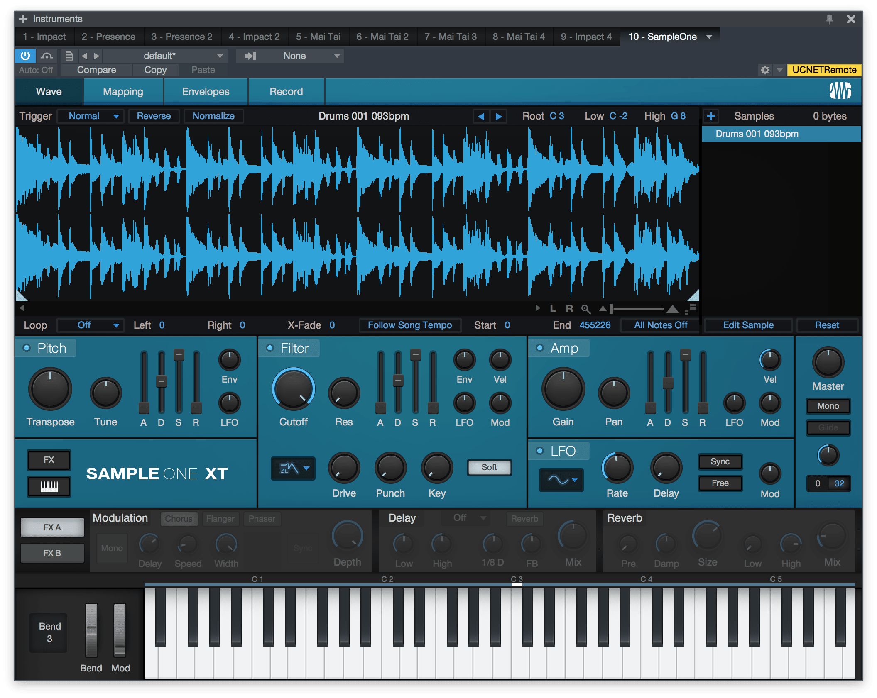The width and height of the screenshot is (877, 698).
Task: Open the Trigger Normal dropdown
Action: tap(90, 116)
